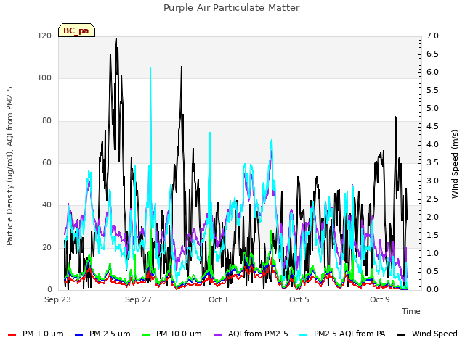465x348 pixels.
Task: Click the Sep 27 x-axis label
Action: (138, 299)
